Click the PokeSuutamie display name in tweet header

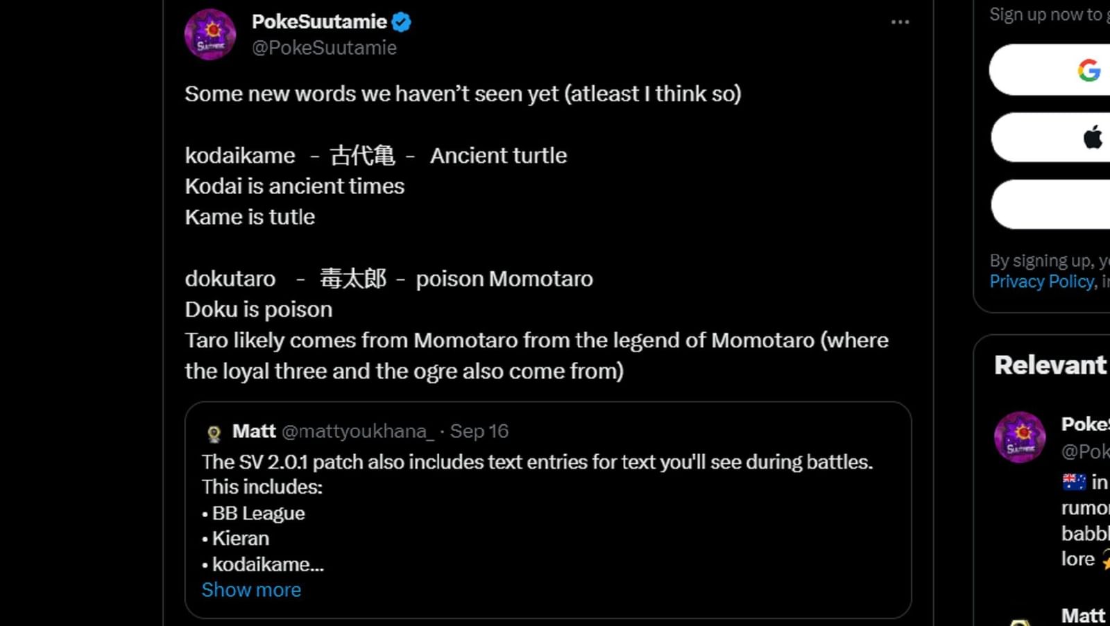click(319, 22)
